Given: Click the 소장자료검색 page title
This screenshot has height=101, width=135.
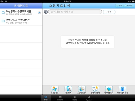Looking at the screenshot, I should (60, 6).
